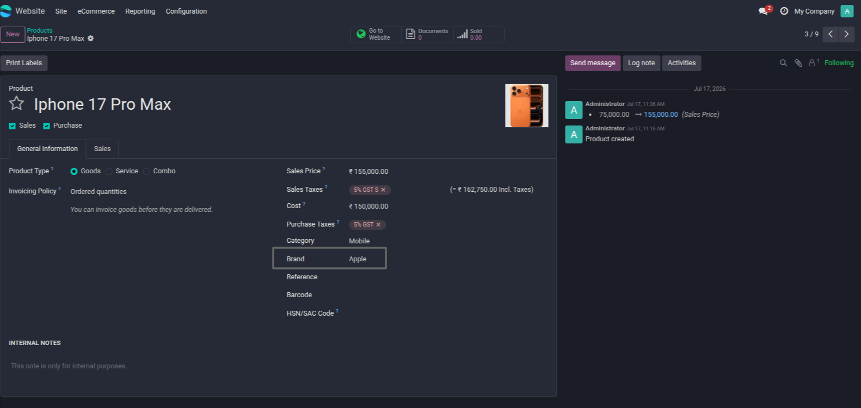Open the Site menu
Screen dimensions: 861x408
pos(61,11)
